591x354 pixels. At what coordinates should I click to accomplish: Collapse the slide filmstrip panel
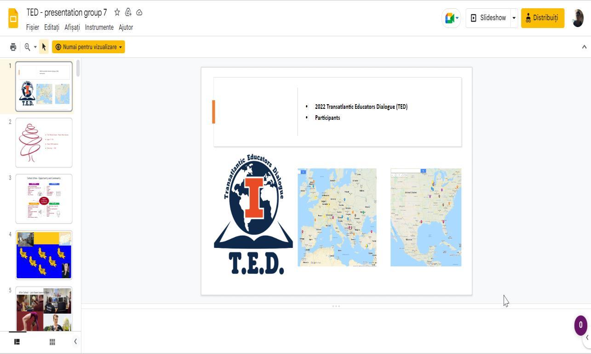coord(75,341)
